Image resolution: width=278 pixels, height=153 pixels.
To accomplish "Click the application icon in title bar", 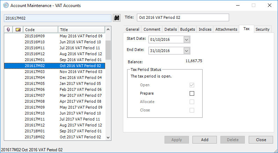I will [x=6, y=6].
